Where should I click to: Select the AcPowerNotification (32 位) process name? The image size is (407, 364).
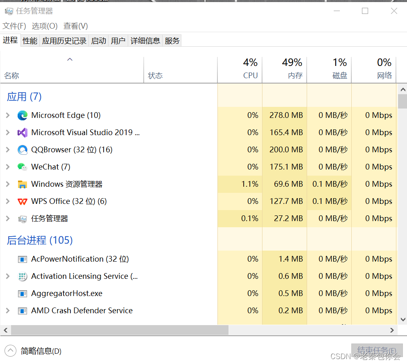pyautogui.click(x=80, y=259)
